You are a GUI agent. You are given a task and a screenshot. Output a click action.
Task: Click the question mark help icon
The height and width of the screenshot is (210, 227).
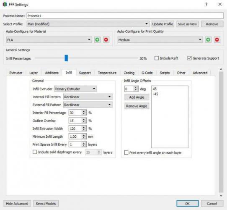(206, 4)
